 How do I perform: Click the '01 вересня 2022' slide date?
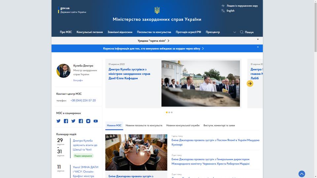click(117, 64)
